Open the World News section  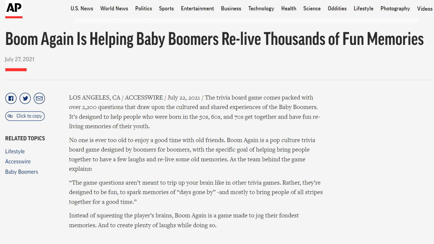click(x=114, y=9)
